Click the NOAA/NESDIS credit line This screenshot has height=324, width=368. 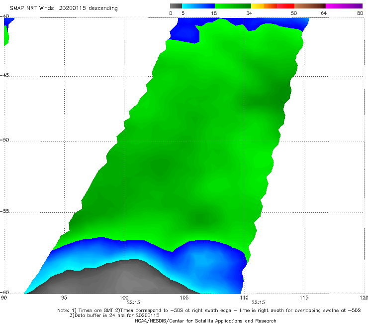[x=205, y=321]
